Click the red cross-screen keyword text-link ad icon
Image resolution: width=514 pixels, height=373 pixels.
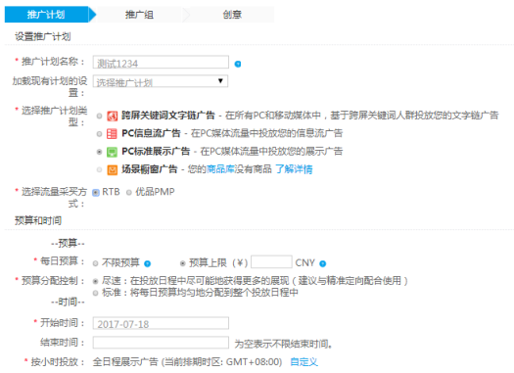click(113, 116)
